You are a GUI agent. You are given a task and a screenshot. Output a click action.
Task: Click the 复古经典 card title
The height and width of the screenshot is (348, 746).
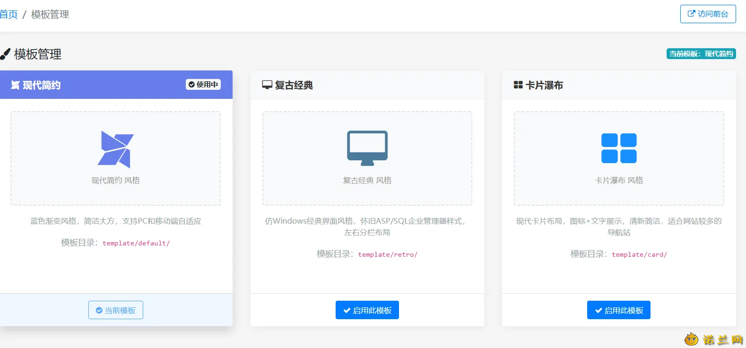tap(294, 85)
